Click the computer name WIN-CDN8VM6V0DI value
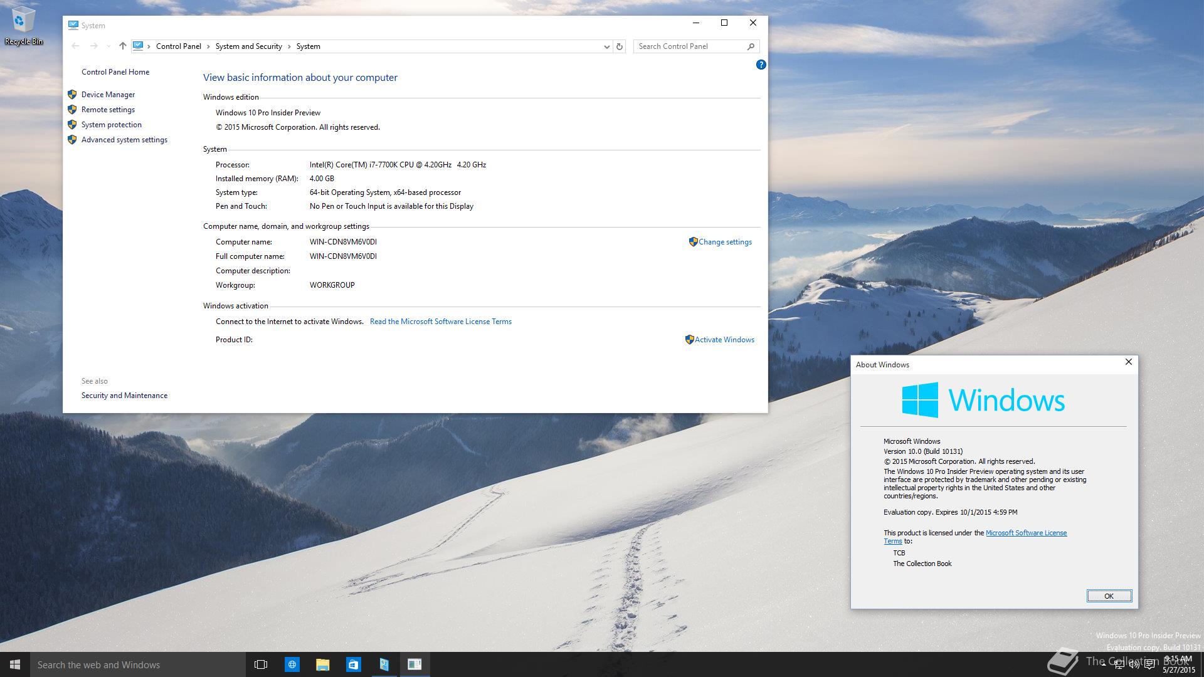The height and width of the screenshot is (677, 1204). pyautogui.click(x=343, y=242)
